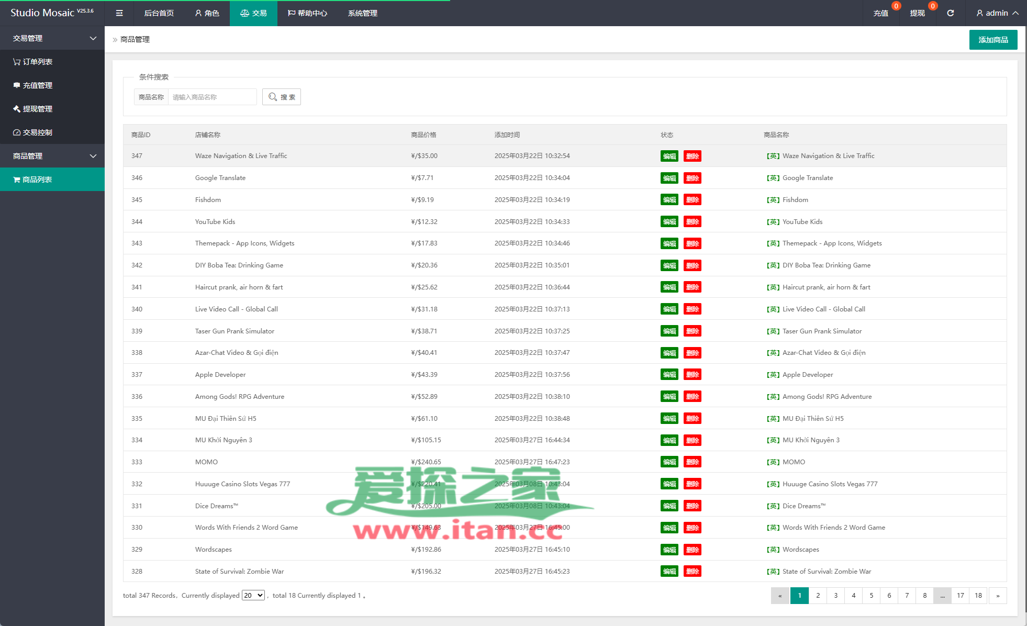Screen dimensions: 1027x626
Task: Open 提现管理 in the sidebar
Action: coord(52,109)
